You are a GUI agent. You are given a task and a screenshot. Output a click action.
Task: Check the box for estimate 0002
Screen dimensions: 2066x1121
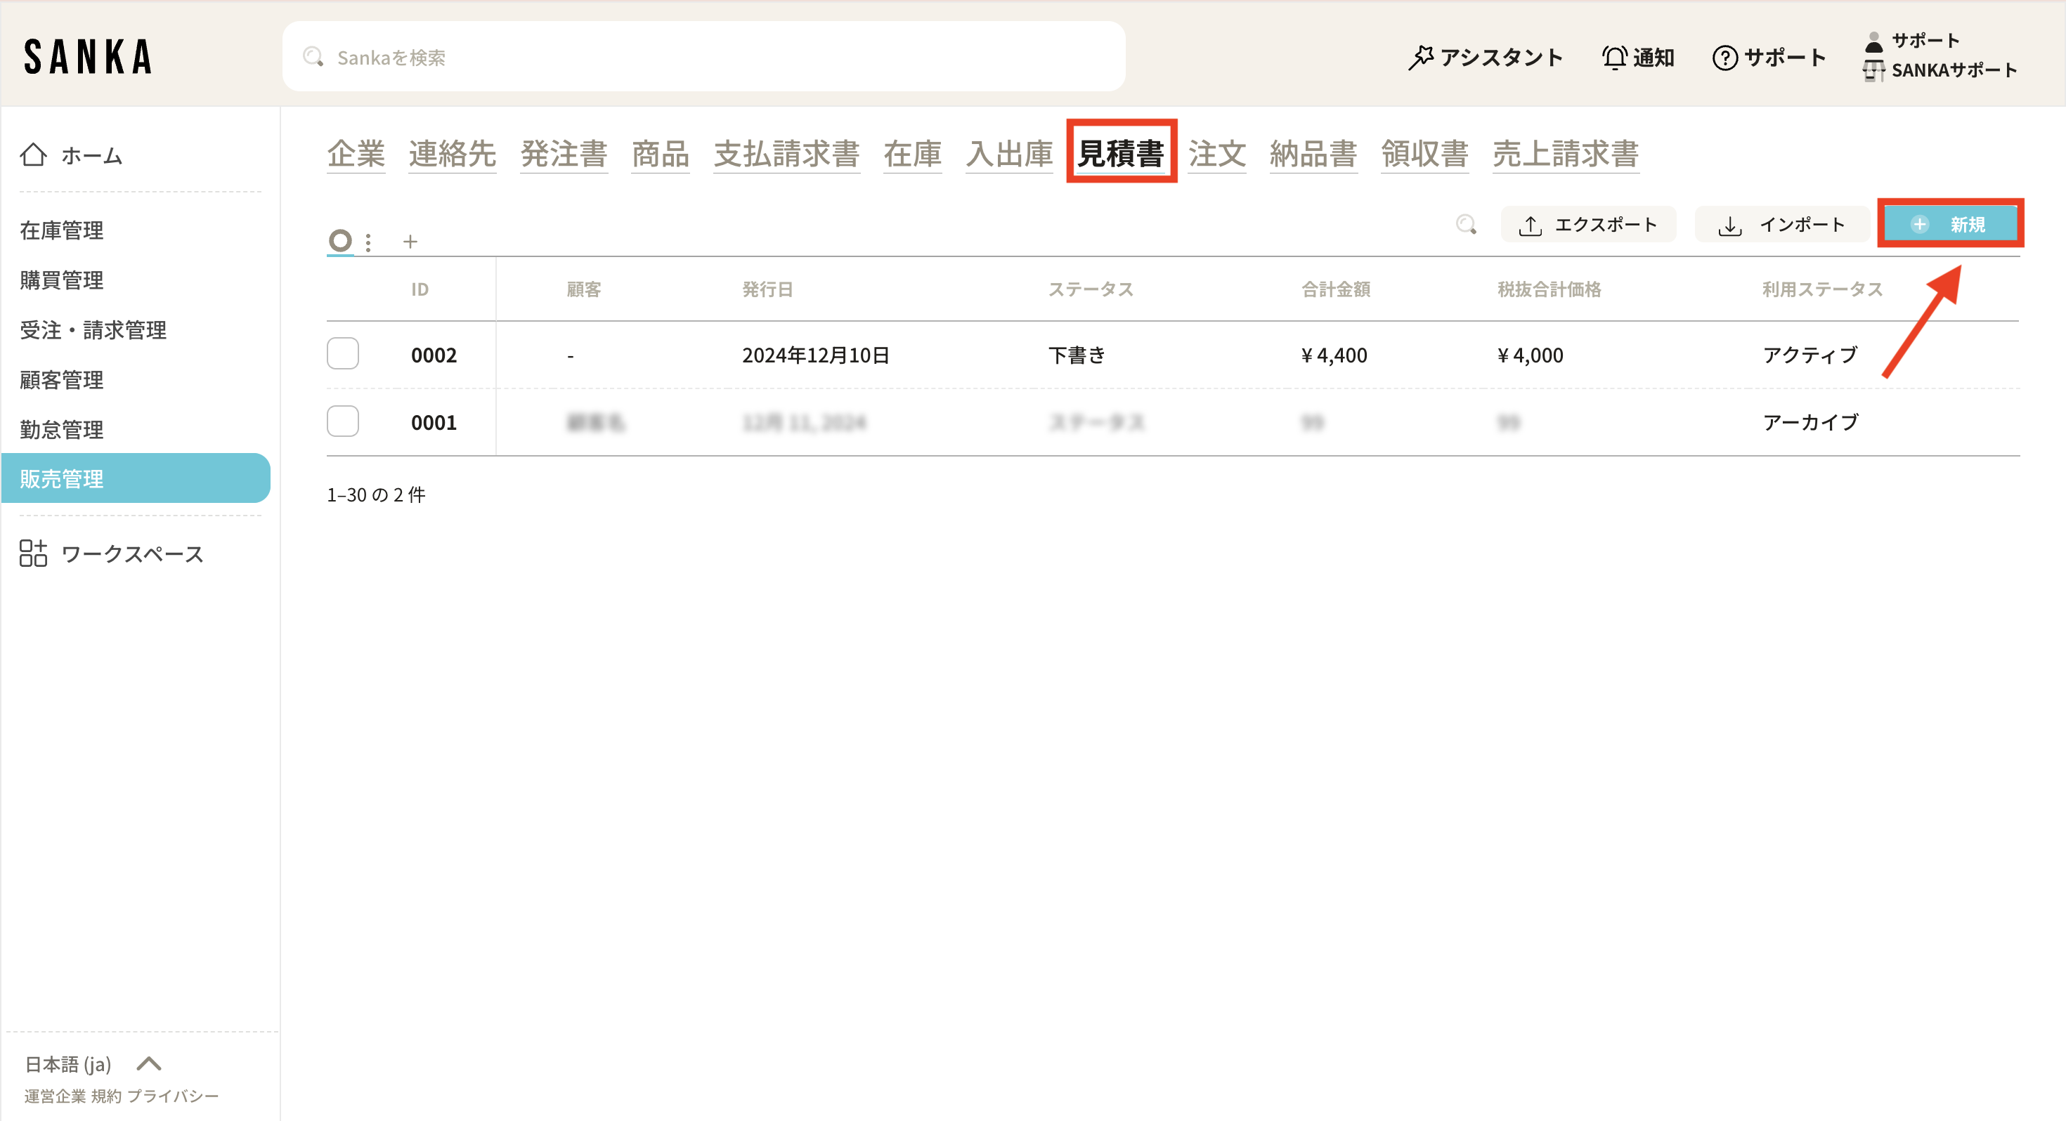coord(342,355)
